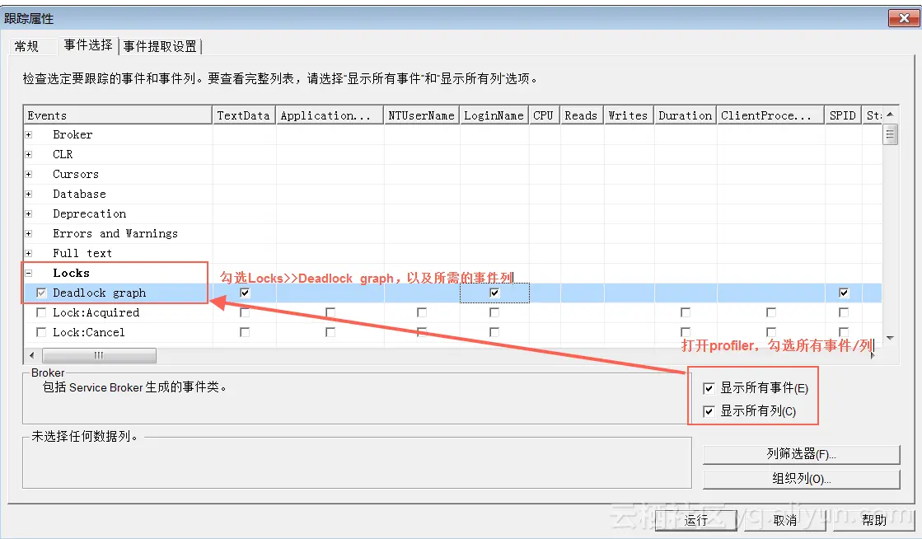Switch to the 常规 tab
This screenshot has width=922, height=539.
(x=26, y=46)
